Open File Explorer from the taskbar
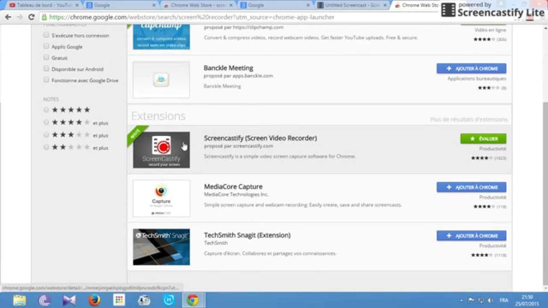The height and width of the screenshot is (308, 548). click(20, 300)
